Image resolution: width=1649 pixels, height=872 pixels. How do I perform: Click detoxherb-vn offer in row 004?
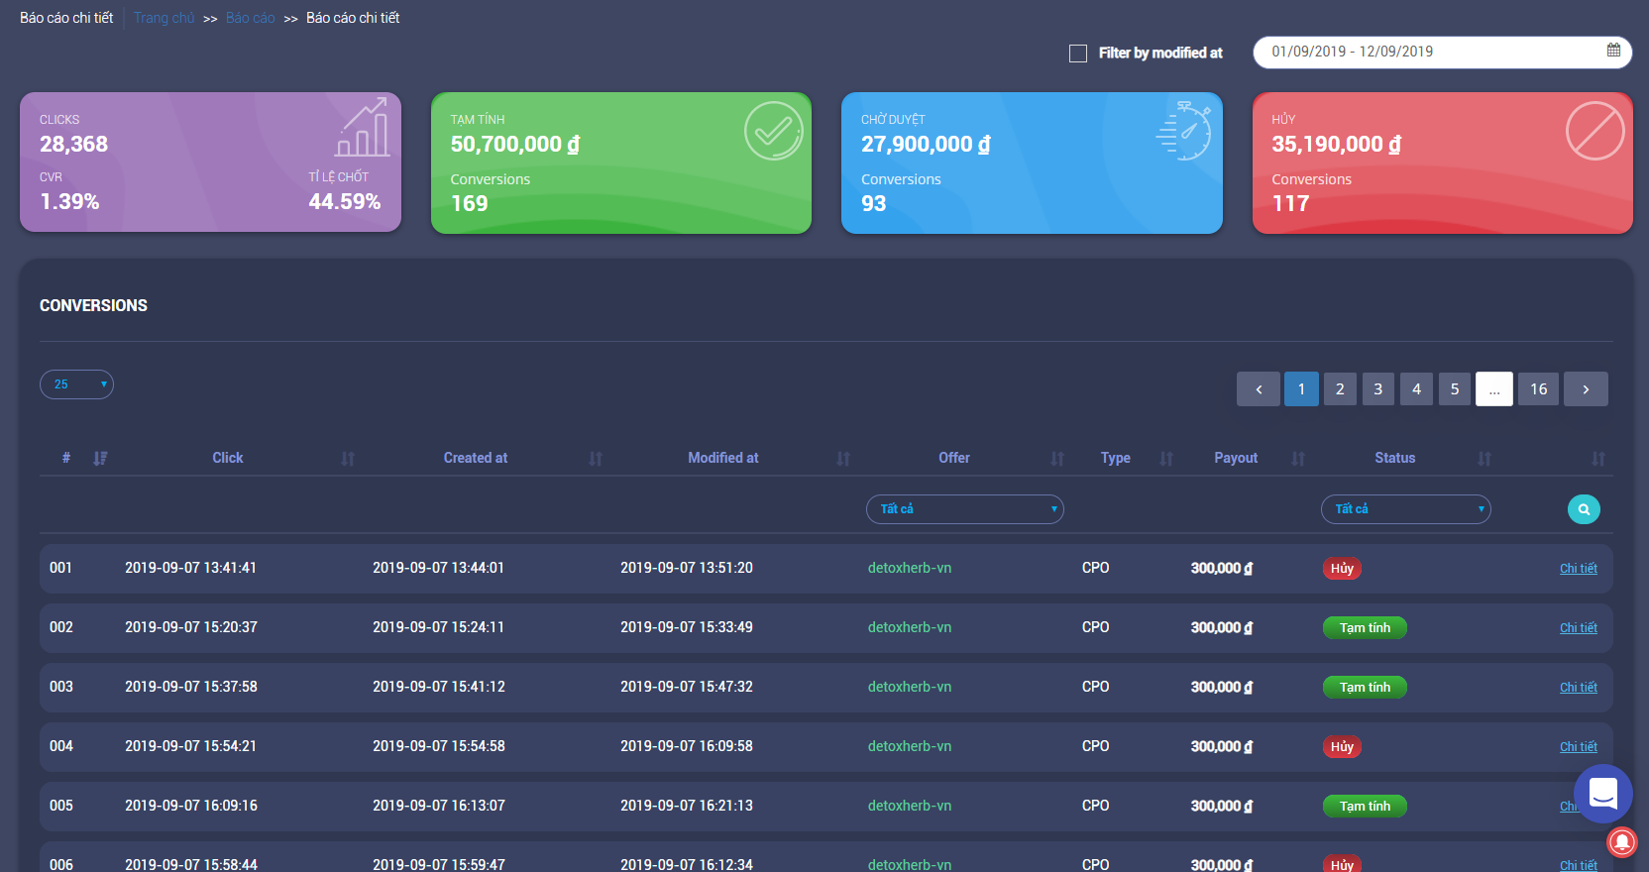click(910, 746)
